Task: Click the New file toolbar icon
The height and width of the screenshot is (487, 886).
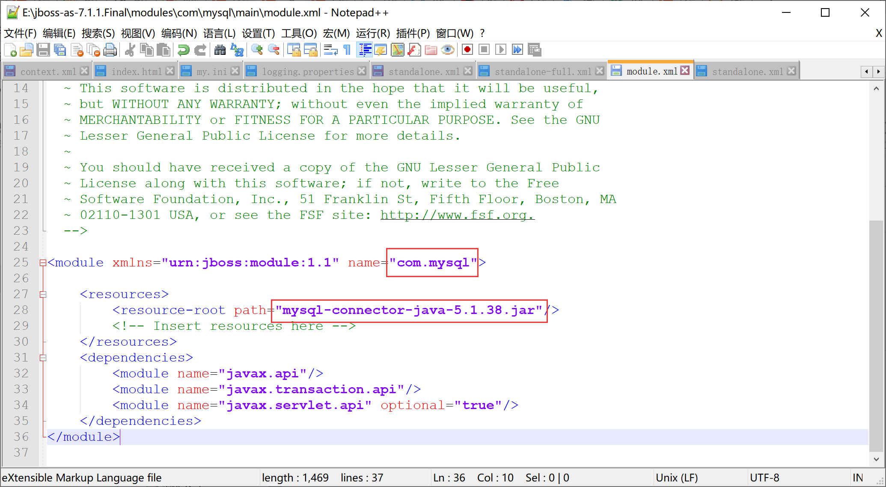Action: click(10, 50)
